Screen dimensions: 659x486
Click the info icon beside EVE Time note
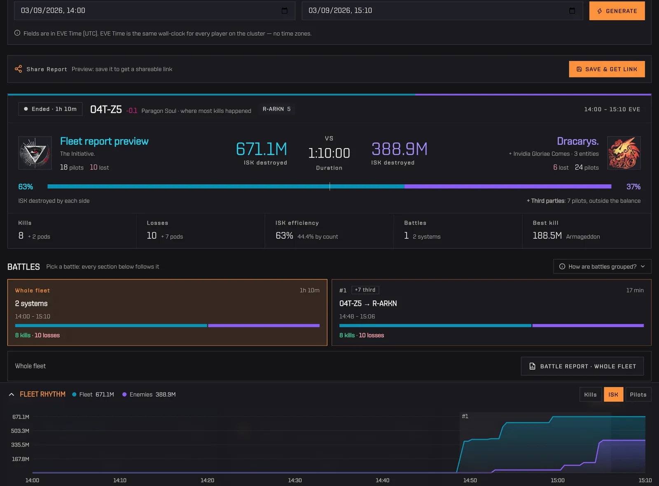pyautogui.click(x=17, y=33)
